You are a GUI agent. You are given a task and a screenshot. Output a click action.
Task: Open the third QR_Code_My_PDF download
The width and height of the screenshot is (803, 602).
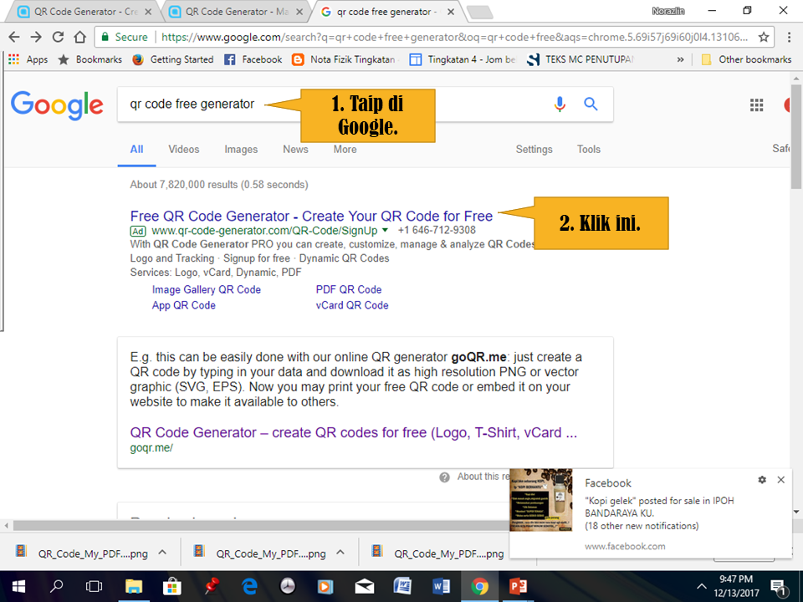coord(439,553)
